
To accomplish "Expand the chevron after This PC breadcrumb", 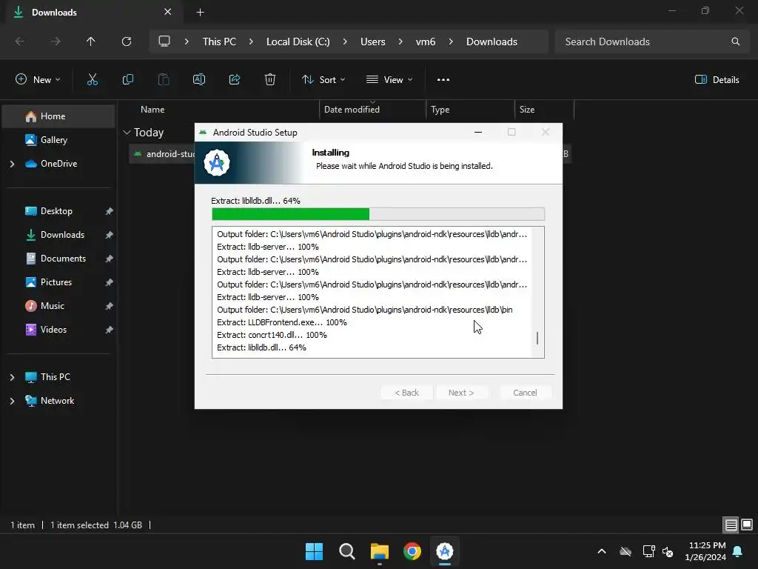I will click(251, 41).
